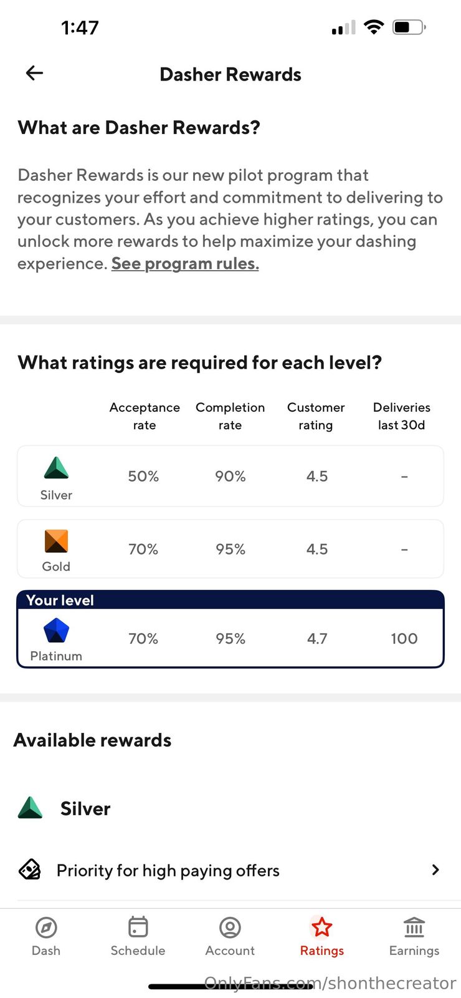Tap the Silver tier pyramid icon in the table
Viewport: 461px width, 998px height.
click(56, 468)
